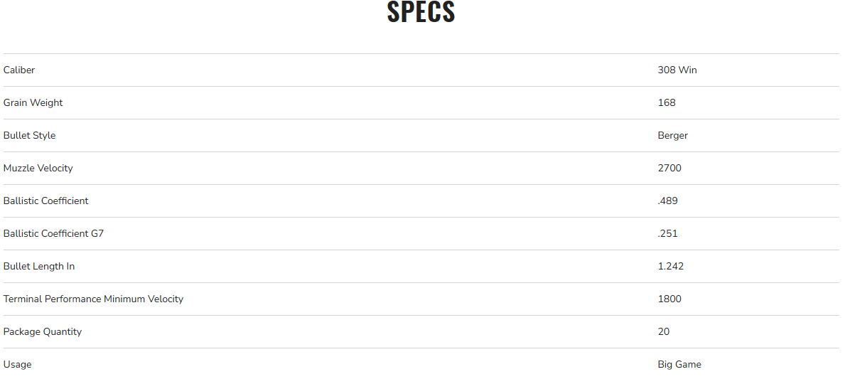Click the Bullet Style label
Screen dimensions: 845x379
coord(29,136)
